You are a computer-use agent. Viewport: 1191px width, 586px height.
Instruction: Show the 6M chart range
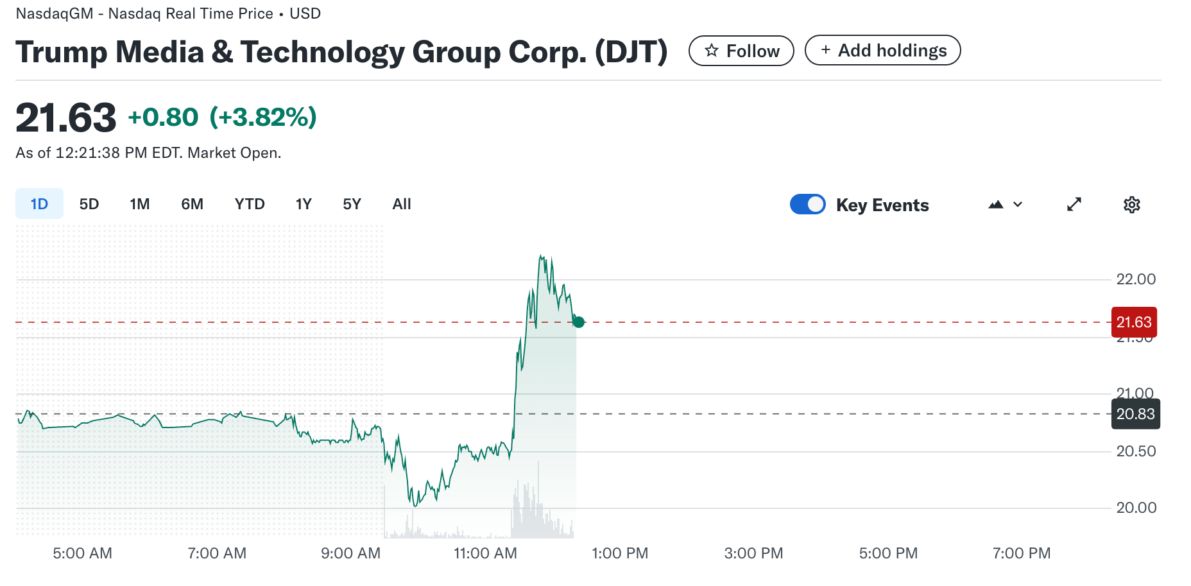click(192, 204)
